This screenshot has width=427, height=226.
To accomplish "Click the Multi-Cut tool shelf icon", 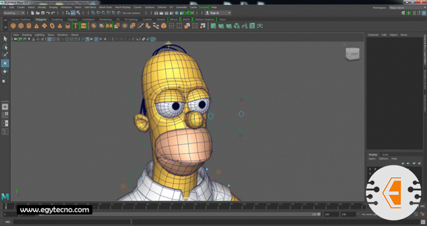I will click(140, 26).
